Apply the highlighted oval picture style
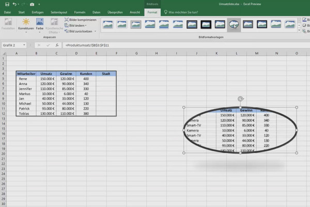310x207 pixels. pos(234,24)
